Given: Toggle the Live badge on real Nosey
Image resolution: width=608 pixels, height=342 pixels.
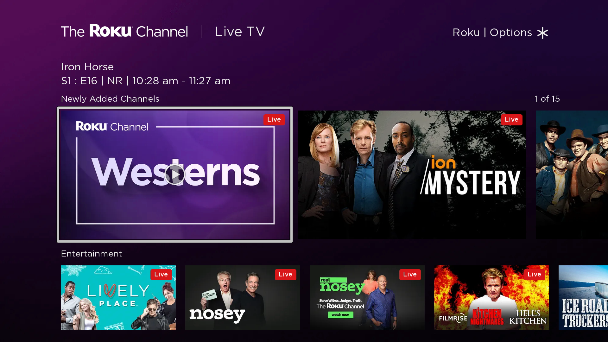Looking at the screenshot, I should pyautogui.click(x=409, y=274).
